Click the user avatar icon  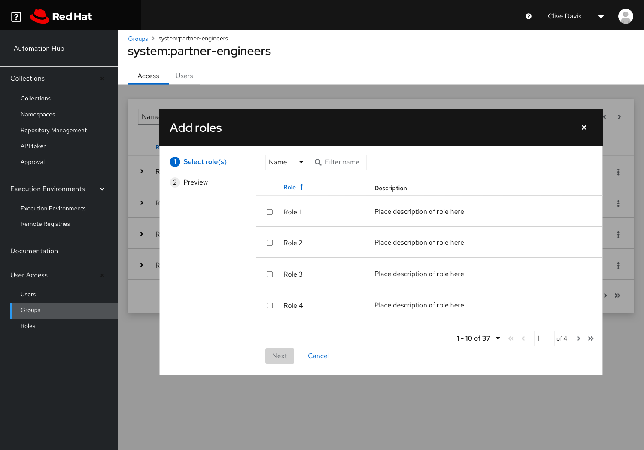coord(626,16)
